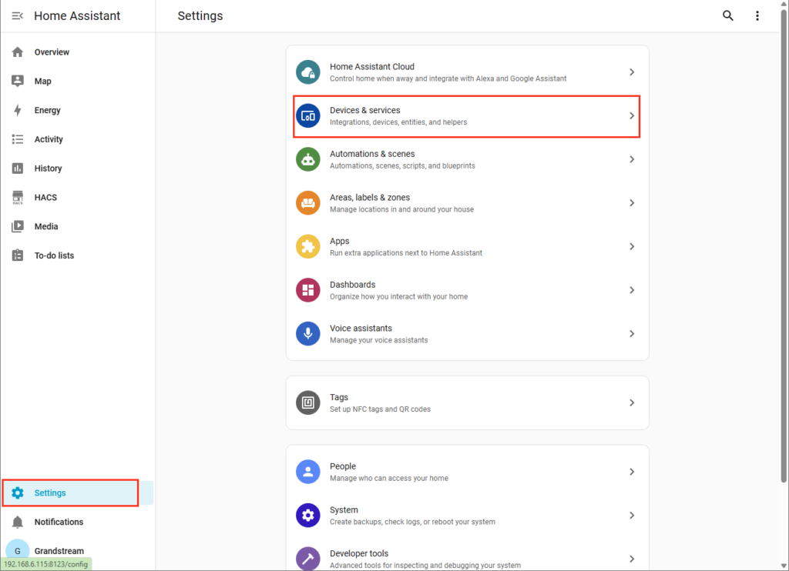Click the HACS store icon
The height and width of the screenshot is (571, 789).
[18, 198]
